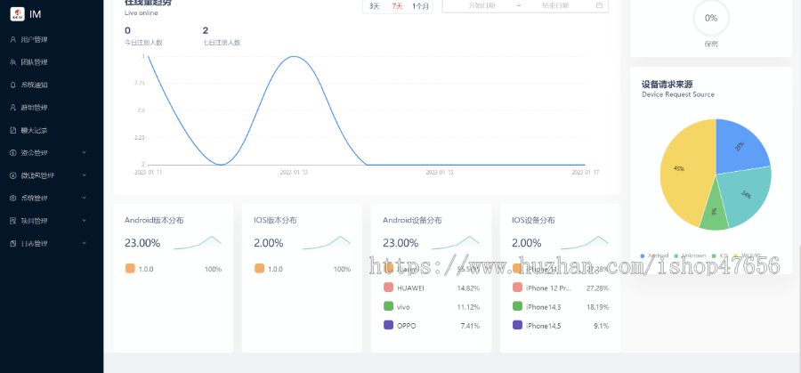Click the vivo 11.12% row text
Image resolution: width=801 pixels, height=373 pixels.
click(x=431, y=307)
